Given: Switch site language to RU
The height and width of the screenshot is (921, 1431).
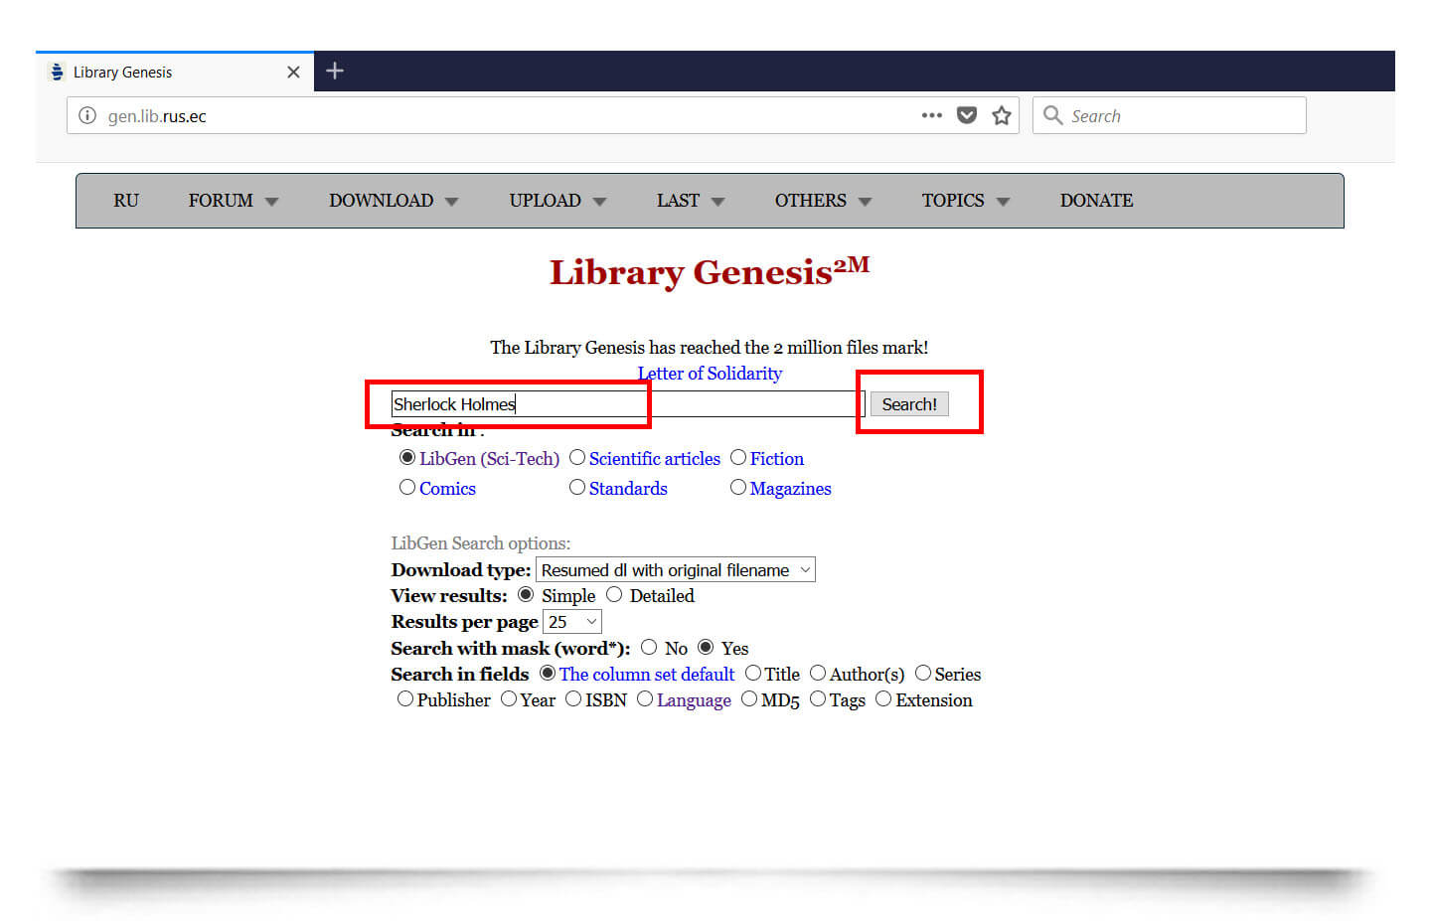Looking at the screenshot, I should pyautogui.click(x=126, y=201).
